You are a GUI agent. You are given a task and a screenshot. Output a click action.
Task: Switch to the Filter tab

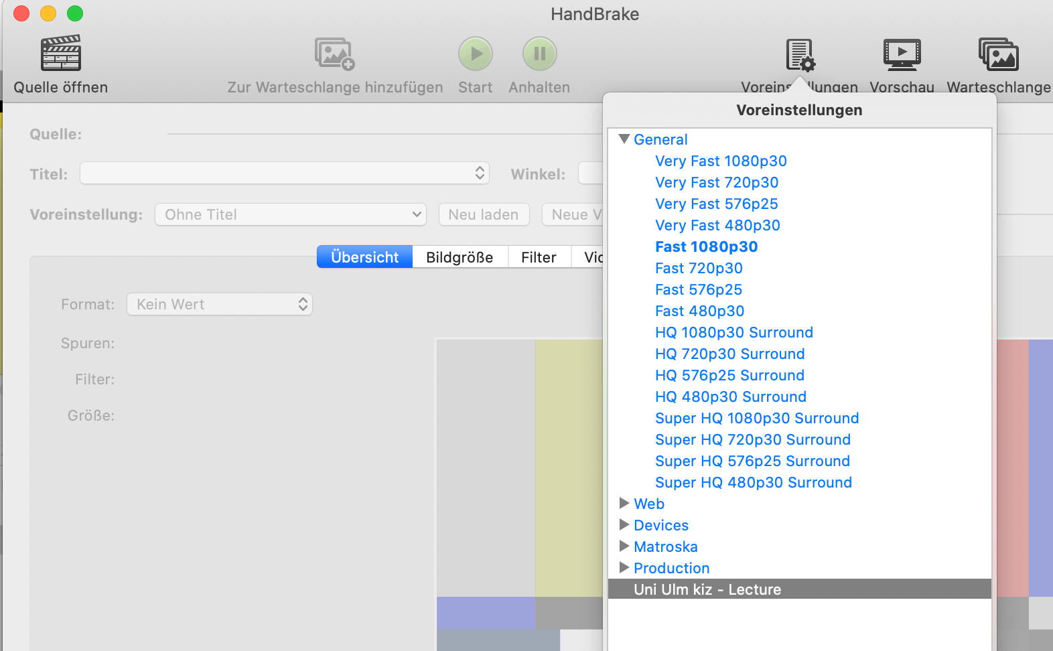pyautogui.click(x=539, y=257)
